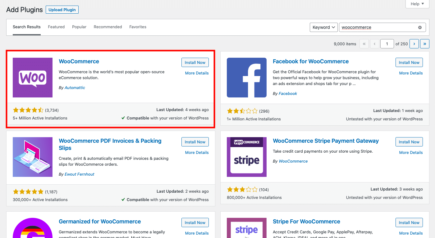Screen dimensions: 435x238
Task: Visit the Automattic author link
Action: click(75, 88)
